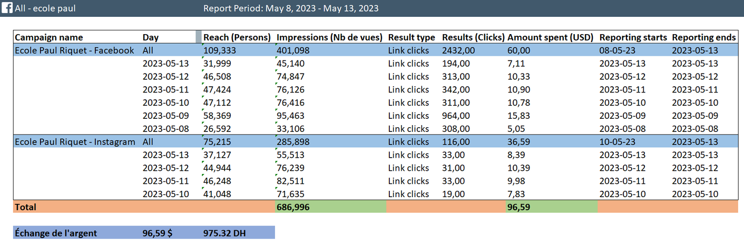
Task: Select the 'Ecole Paul Riquet - Instagram' campaign row
Action: coord(75,142)
